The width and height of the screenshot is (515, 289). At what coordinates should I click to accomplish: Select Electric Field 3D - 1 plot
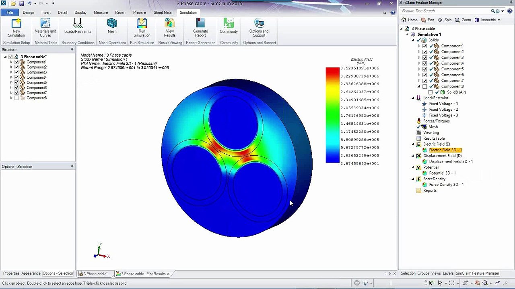(445, 150)
